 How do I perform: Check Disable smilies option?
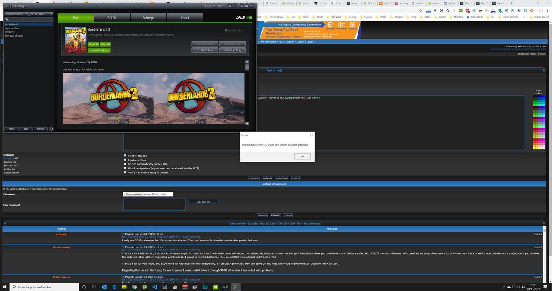pos(125,160)
